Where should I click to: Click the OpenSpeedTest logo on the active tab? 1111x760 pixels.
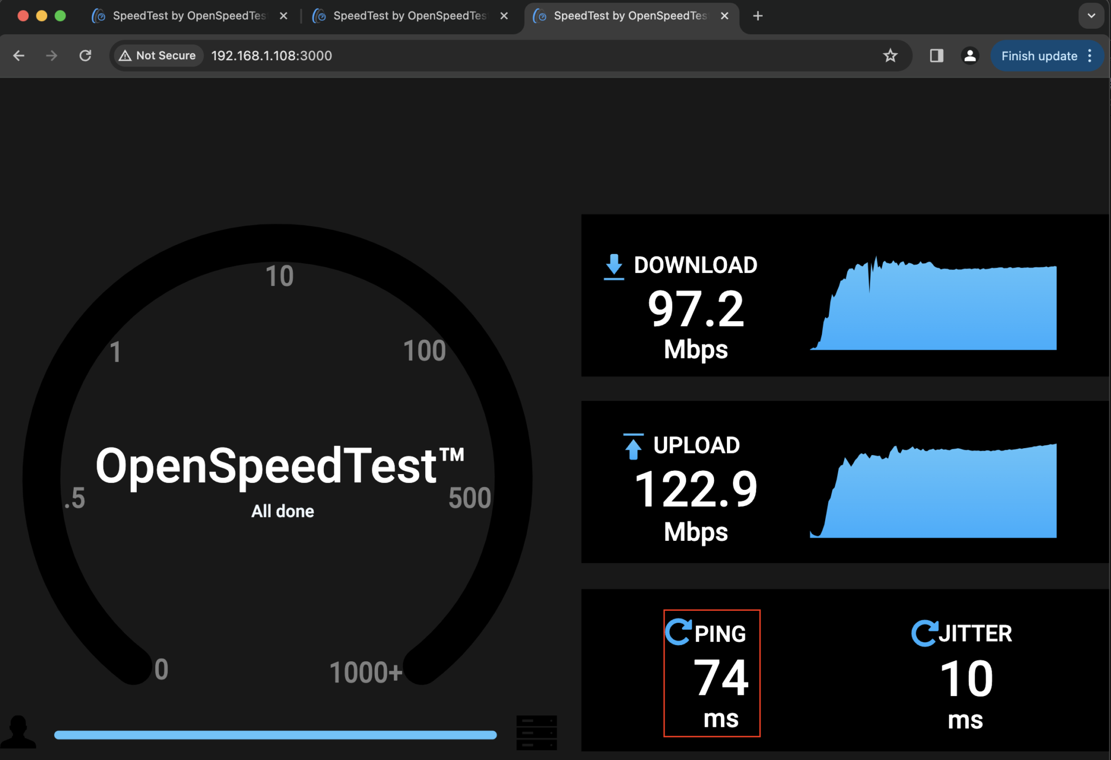click(x=540, y=16)
